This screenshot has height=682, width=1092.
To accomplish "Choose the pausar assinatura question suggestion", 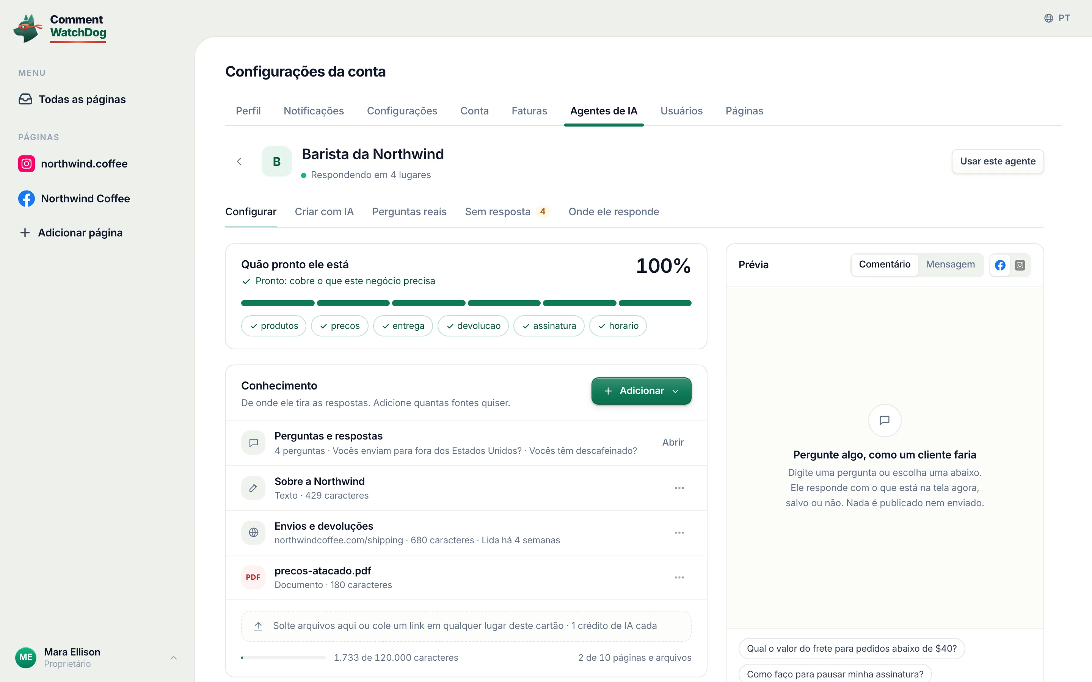I will pos(835,674).
